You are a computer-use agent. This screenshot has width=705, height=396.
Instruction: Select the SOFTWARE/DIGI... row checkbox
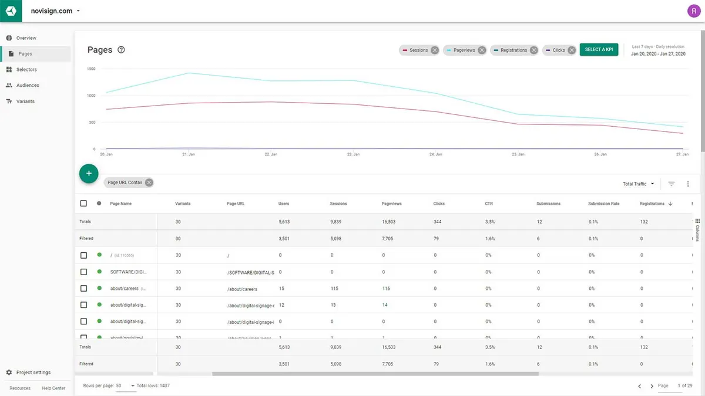click(x=83, y=272)
